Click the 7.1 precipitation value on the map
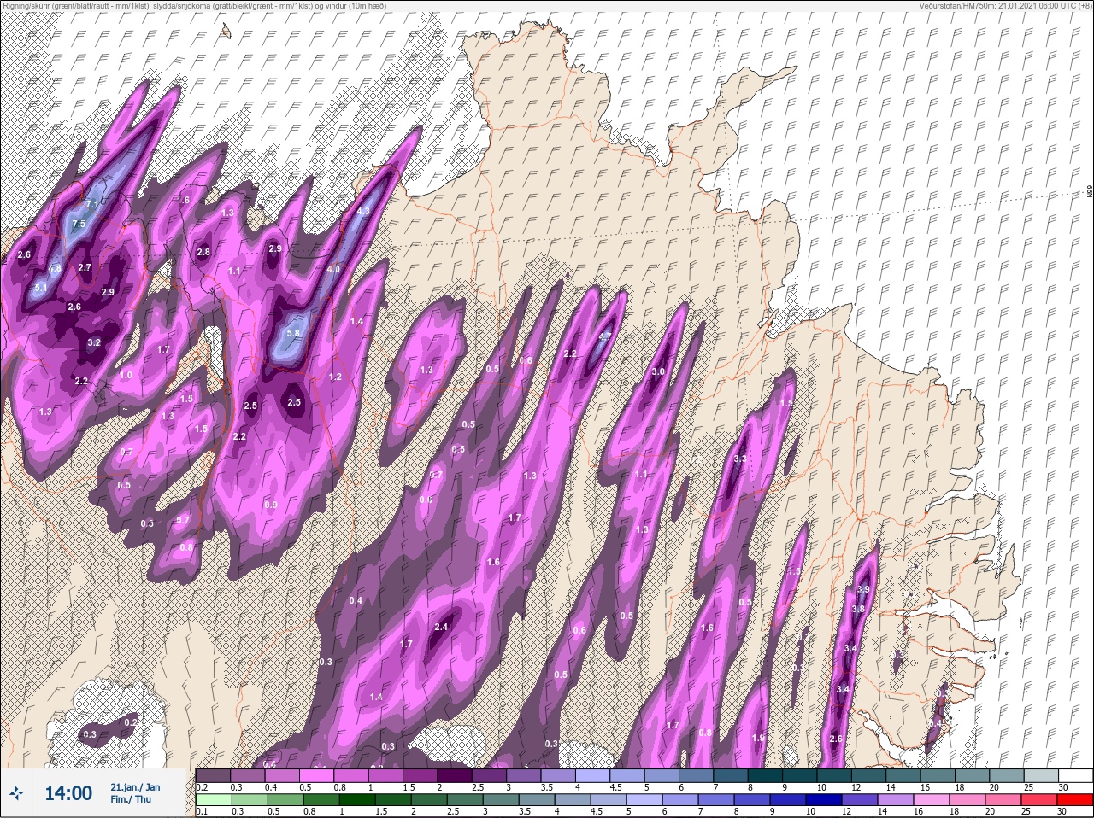The image size is (1094, 818). coord(93,205)
